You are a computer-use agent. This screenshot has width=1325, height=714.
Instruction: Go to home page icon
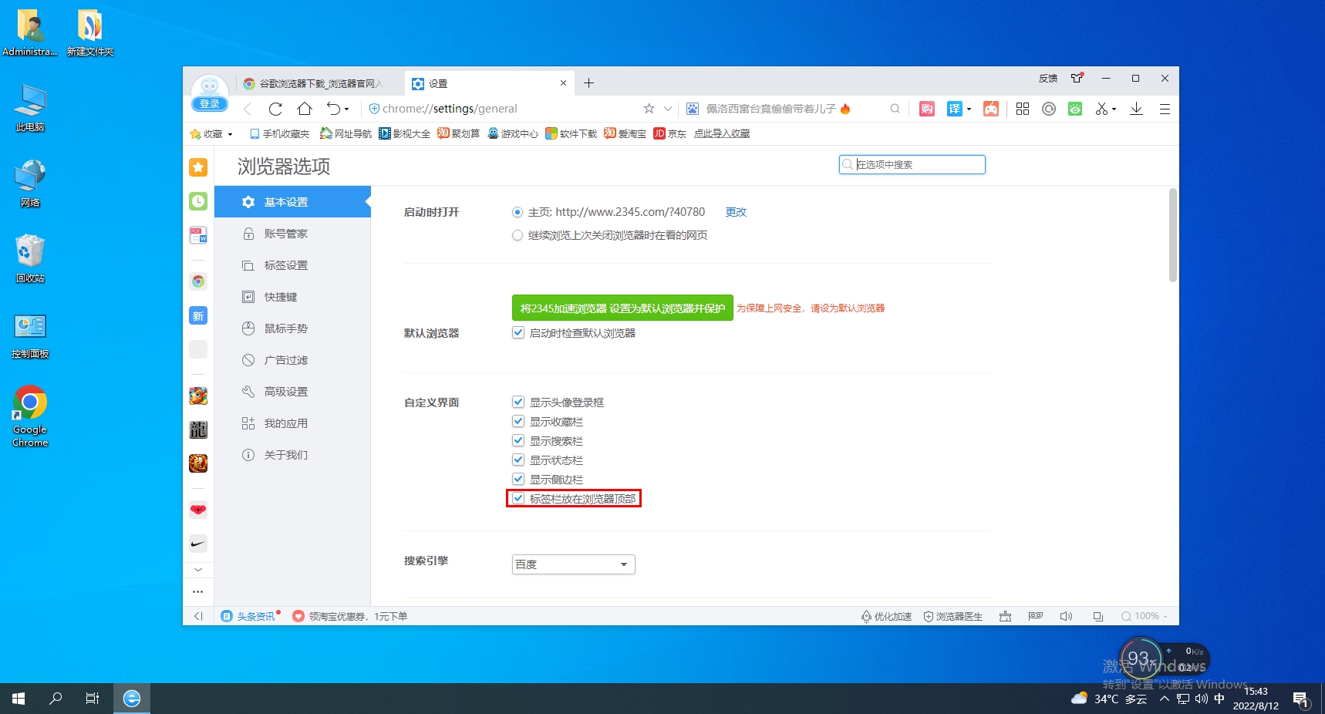coord(305,109)
